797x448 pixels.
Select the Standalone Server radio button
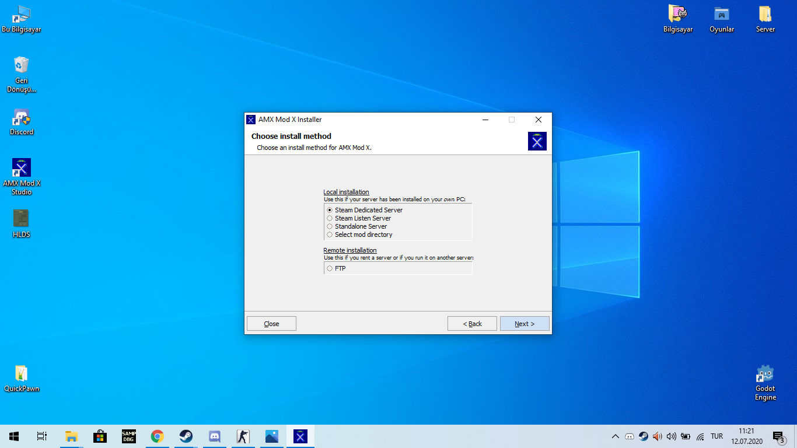tap(330, 226)
